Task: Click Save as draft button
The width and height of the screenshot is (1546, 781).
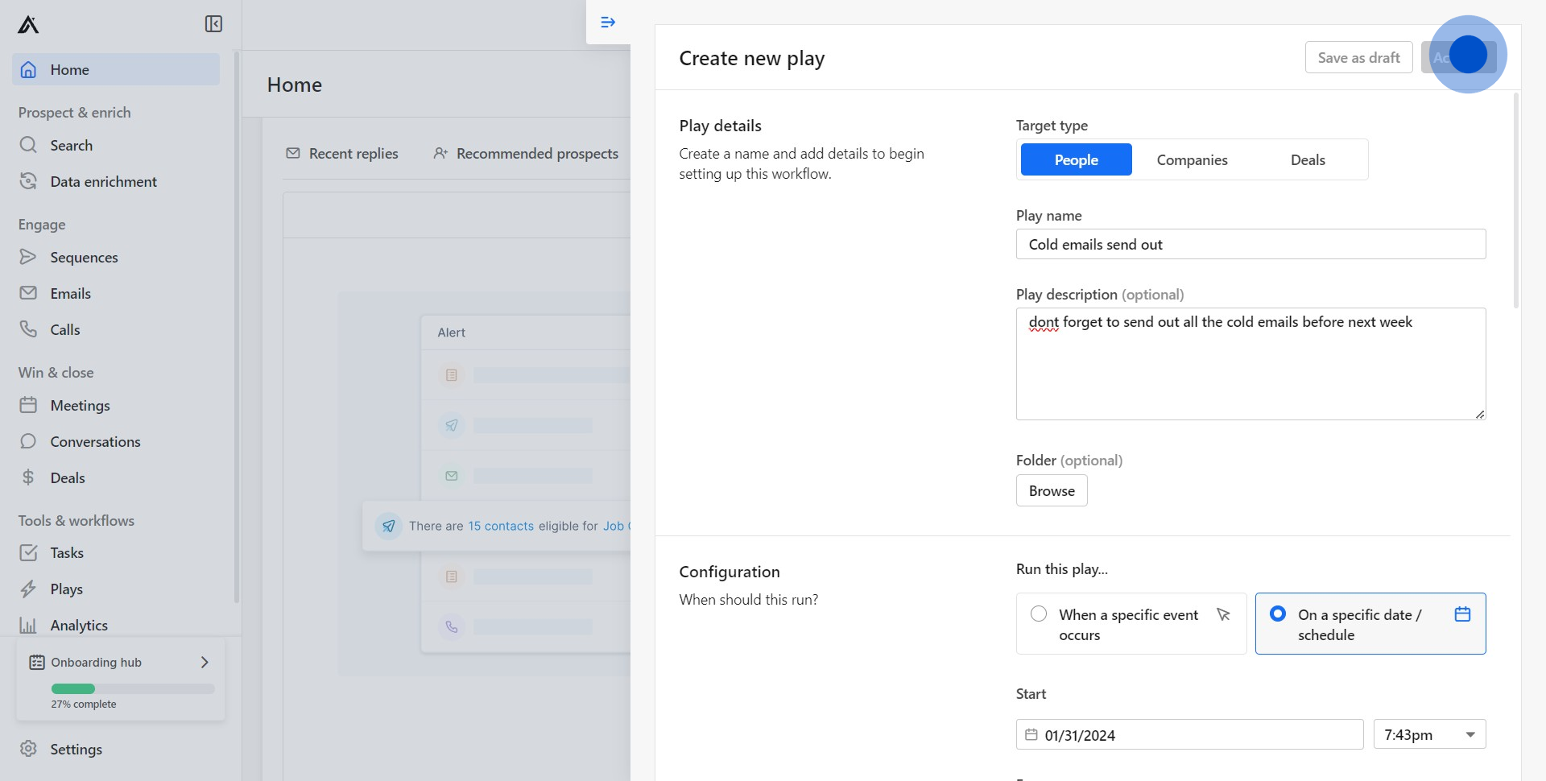Action: coord(1358,58)
